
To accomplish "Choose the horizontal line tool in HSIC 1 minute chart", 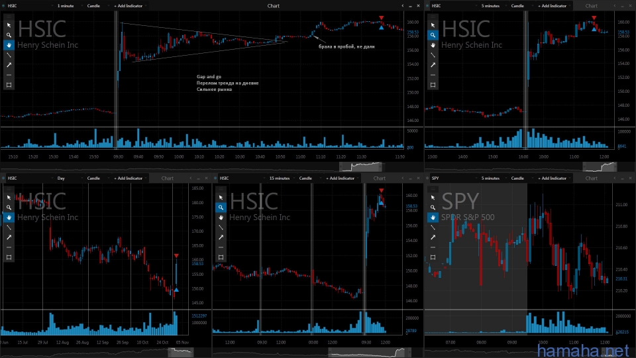I will point(9,75).
